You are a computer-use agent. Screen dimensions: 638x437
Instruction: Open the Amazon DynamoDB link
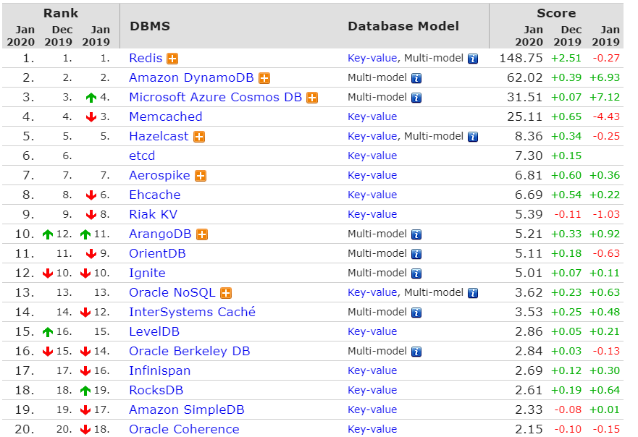(x=191, y=77)
